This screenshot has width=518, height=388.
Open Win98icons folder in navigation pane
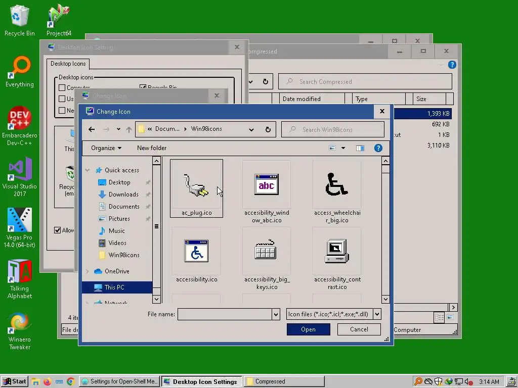124,255
